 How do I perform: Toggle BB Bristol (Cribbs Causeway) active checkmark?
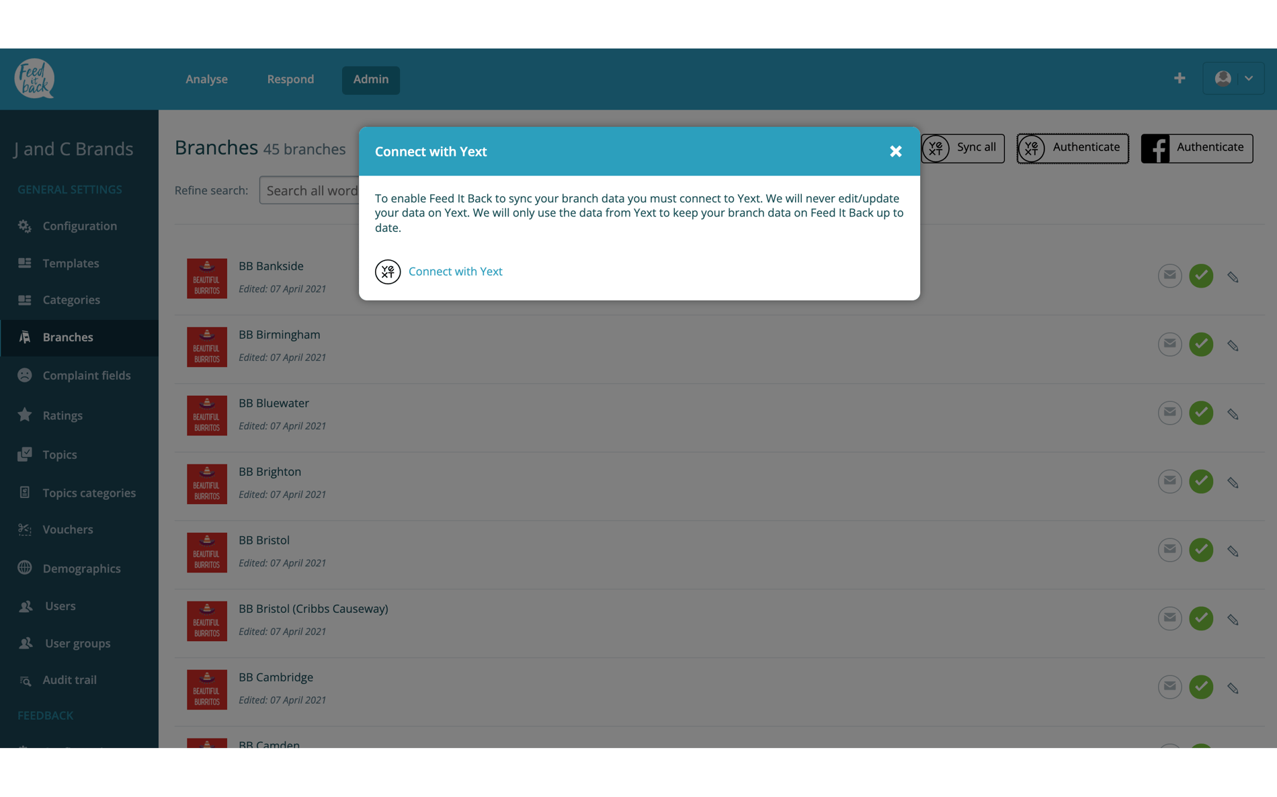[1201, 618]
